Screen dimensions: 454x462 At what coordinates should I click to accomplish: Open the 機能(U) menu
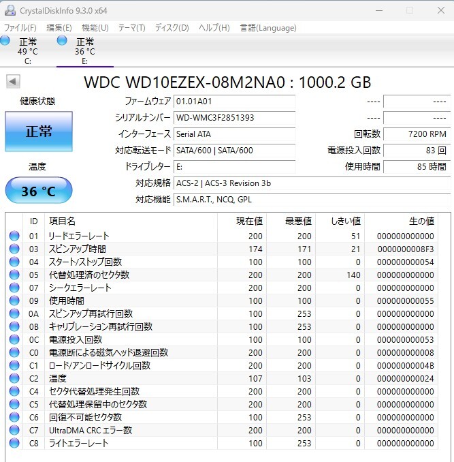click(x=95, y=28)
